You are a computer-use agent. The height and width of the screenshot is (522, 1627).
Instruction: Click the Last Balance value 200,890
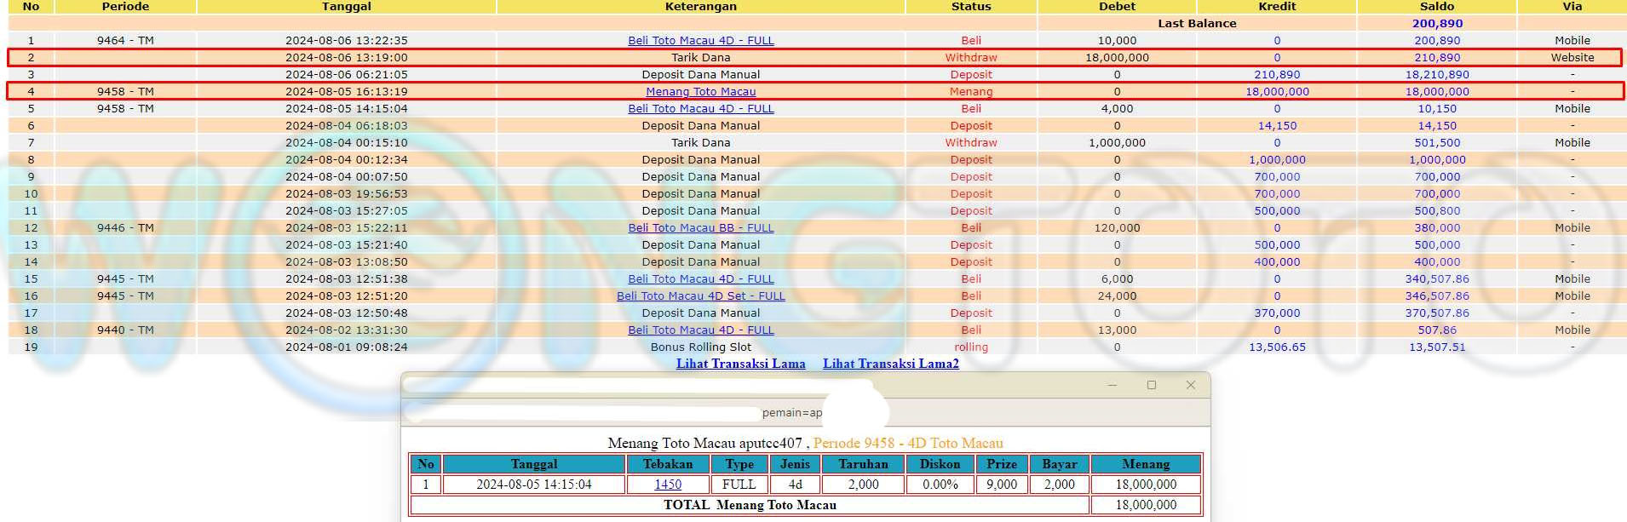1436,24
